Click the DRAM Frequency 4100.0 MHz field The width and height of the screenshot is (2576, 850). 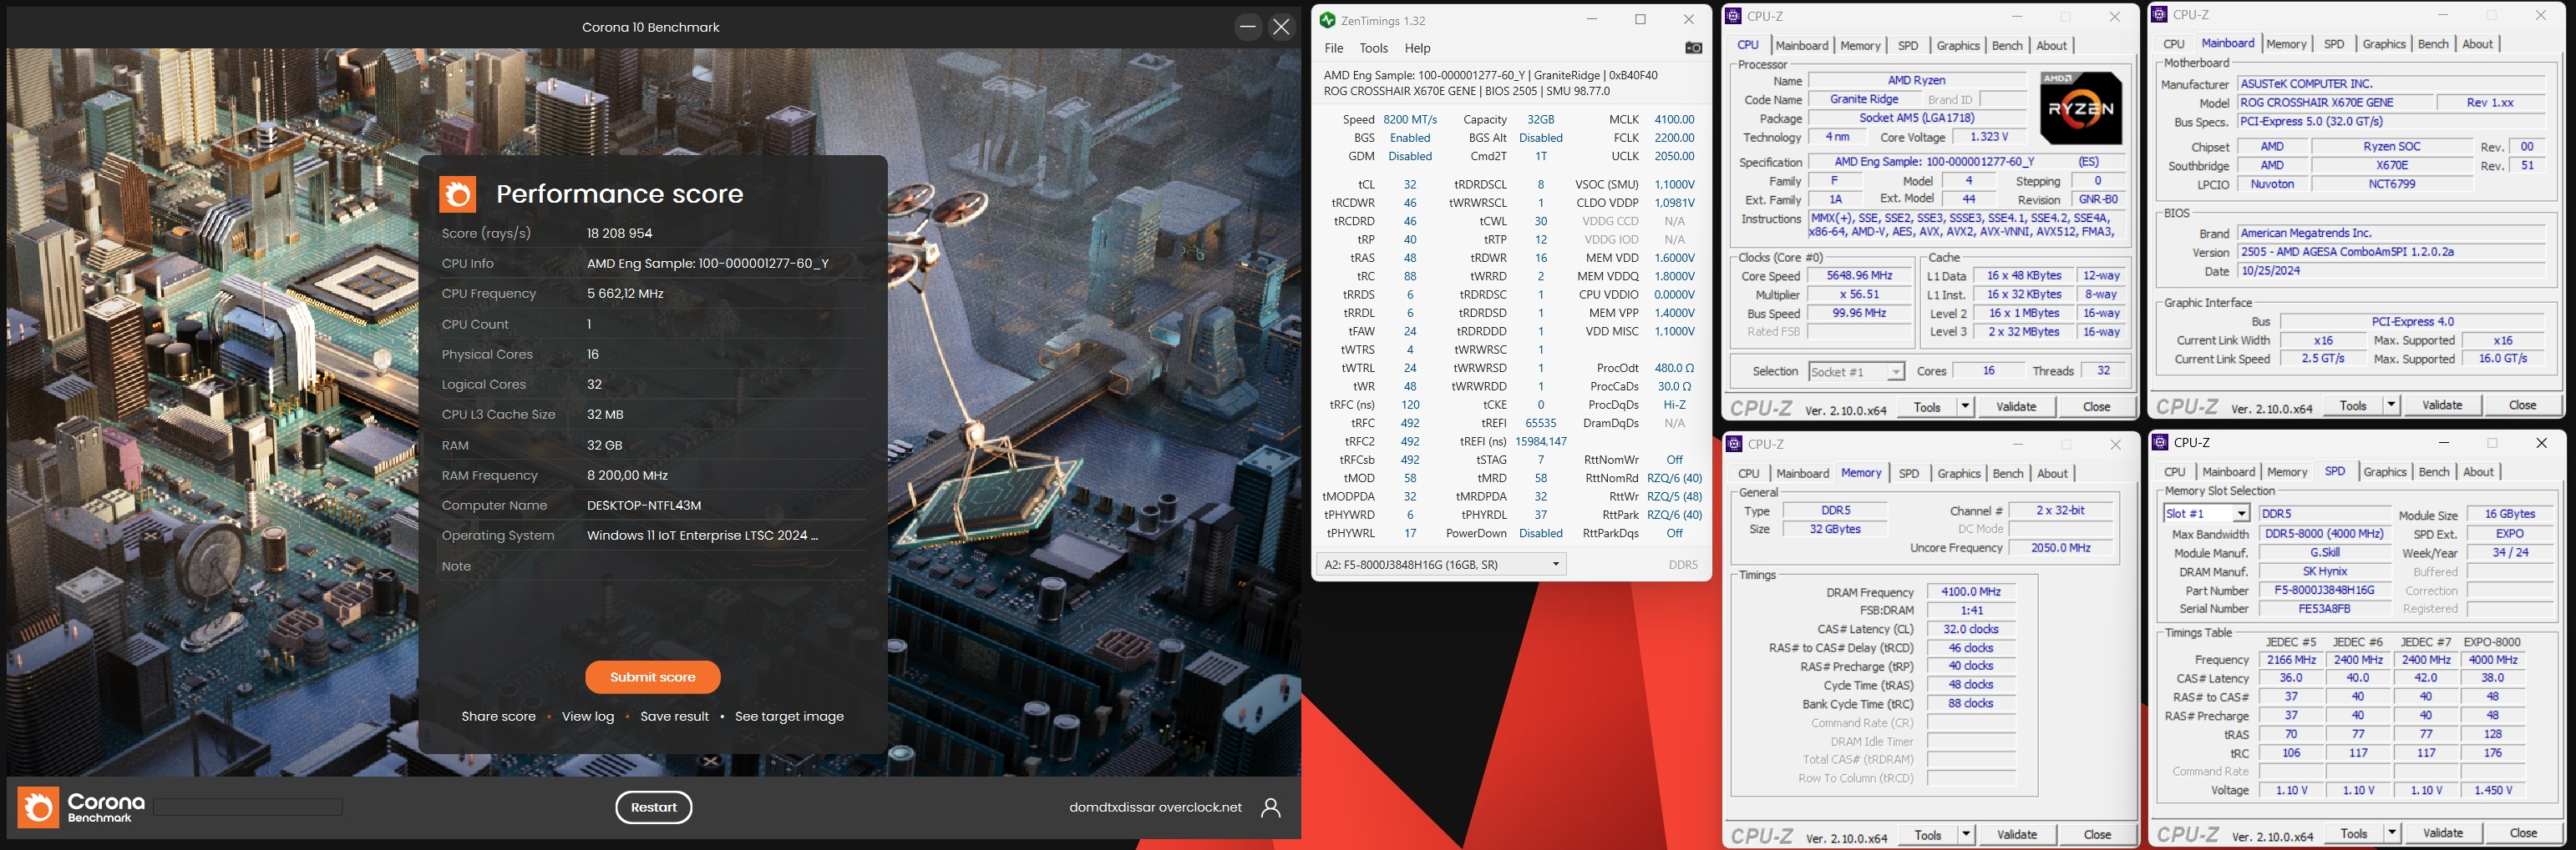pos(1970,592)
